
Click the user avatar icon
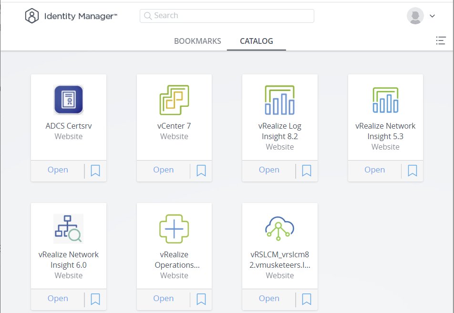[x=415, y=16]
